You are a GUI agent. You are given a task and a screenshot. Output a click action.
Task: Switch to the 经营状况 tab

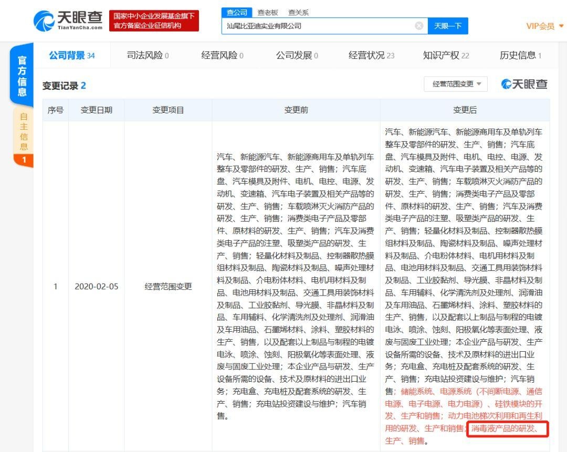(x=371, y=56)
